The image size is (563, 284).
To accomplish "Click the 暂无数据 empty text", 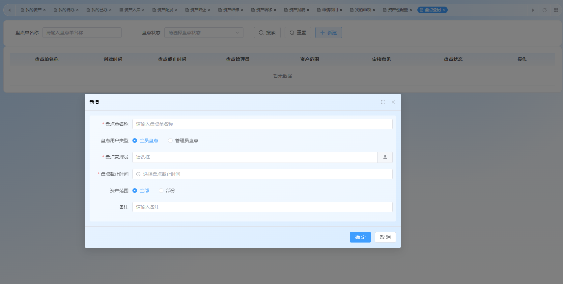I will 283,76.
